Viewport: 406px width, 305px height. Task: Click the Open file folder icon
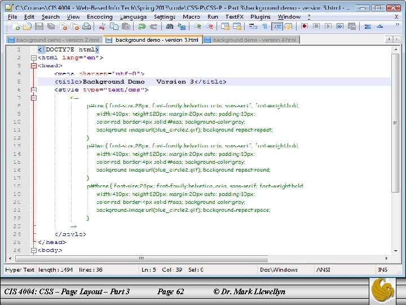click(x=27, y=27)
